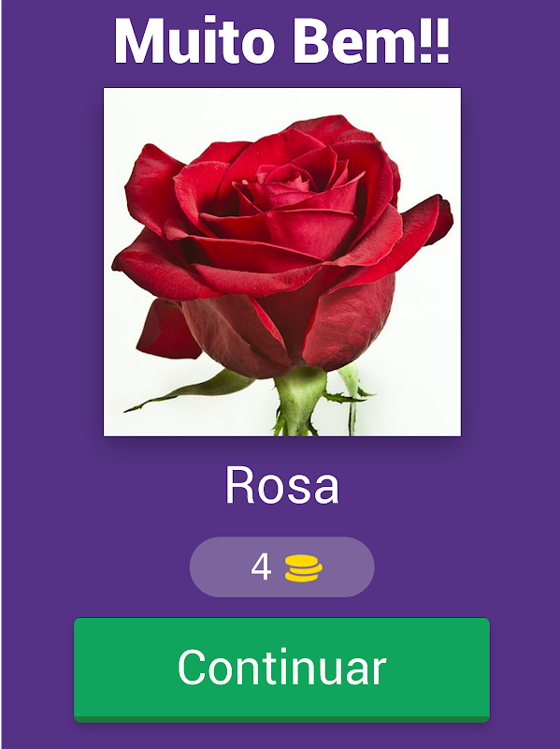Click the green Continuar button

(281, 669)
